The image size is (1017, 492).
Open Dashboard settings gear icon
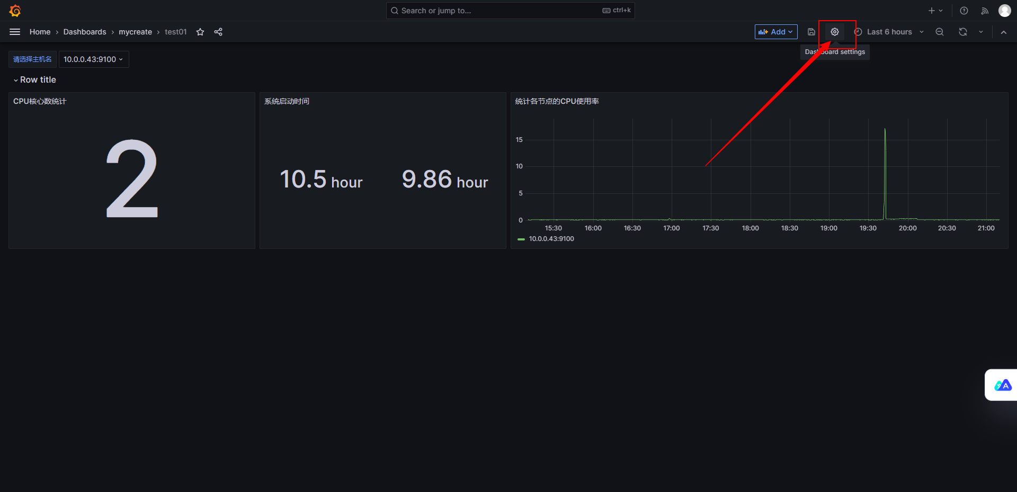(x=835, y=32)
